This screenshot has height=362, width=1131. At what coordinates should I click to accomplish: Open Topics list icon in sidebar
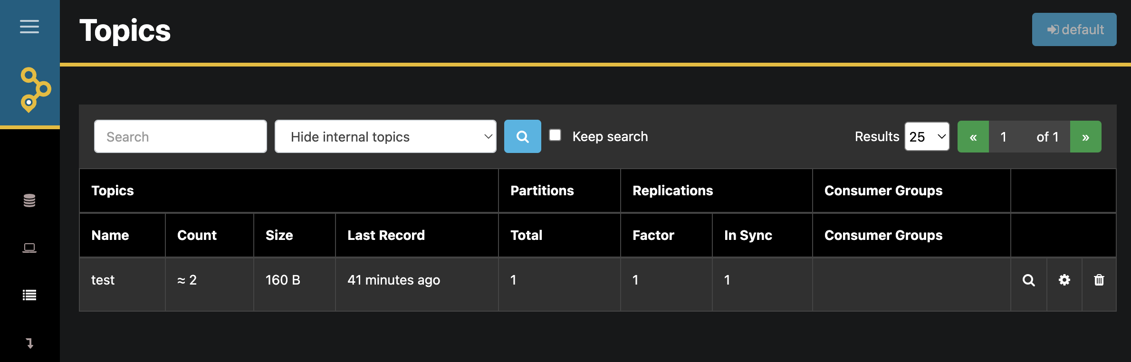(29, 295)
